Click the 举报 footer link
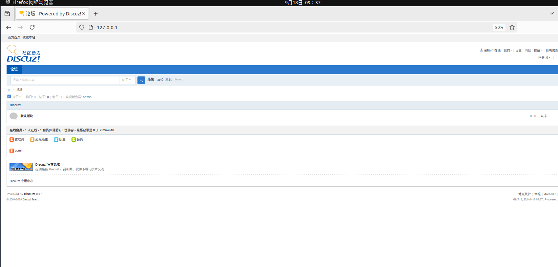This screenshot has width=558, height=267. click(537, 194)
